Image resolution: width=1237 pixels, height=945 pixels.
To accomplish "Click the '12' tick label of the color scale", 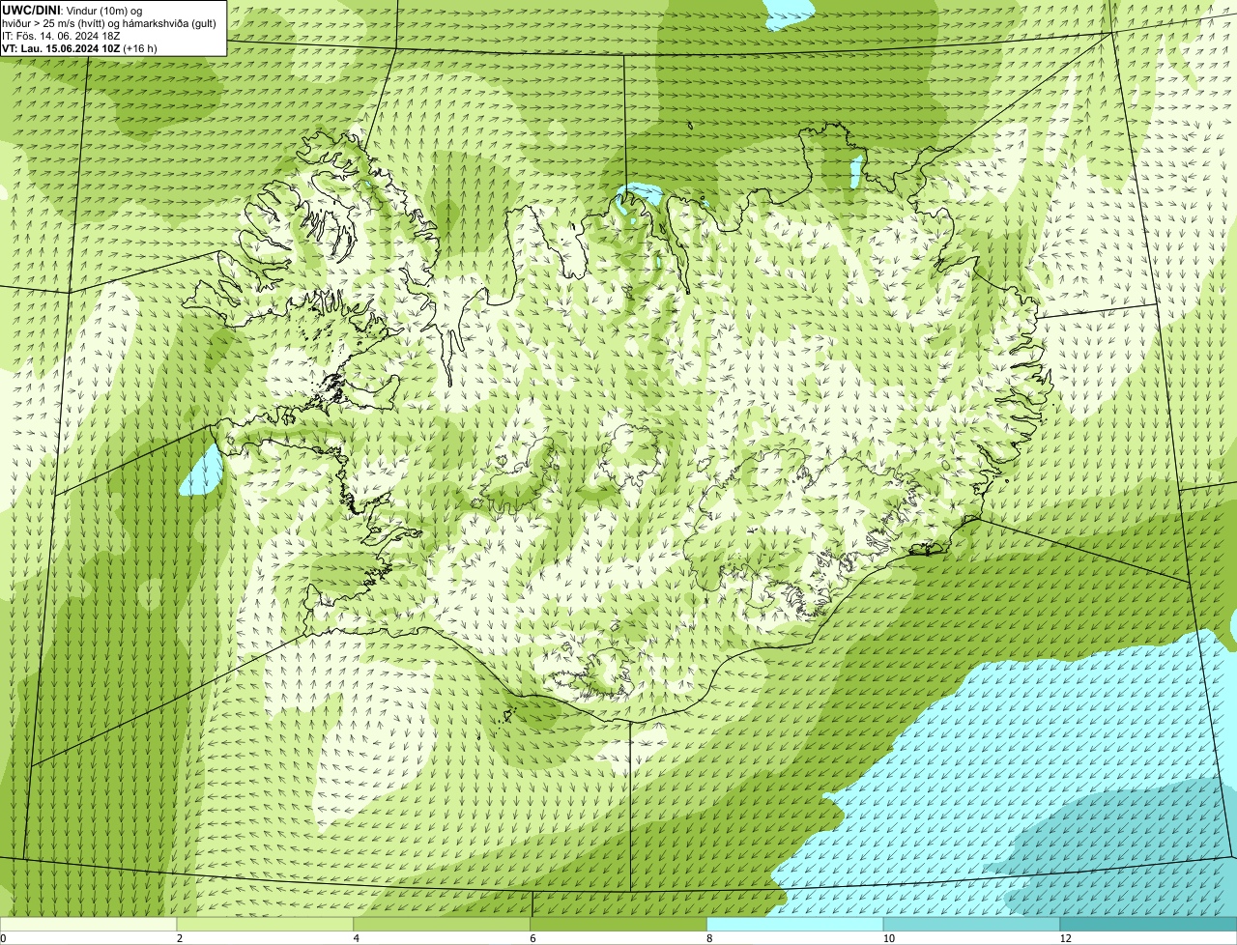I will (x=1065, y=938).
